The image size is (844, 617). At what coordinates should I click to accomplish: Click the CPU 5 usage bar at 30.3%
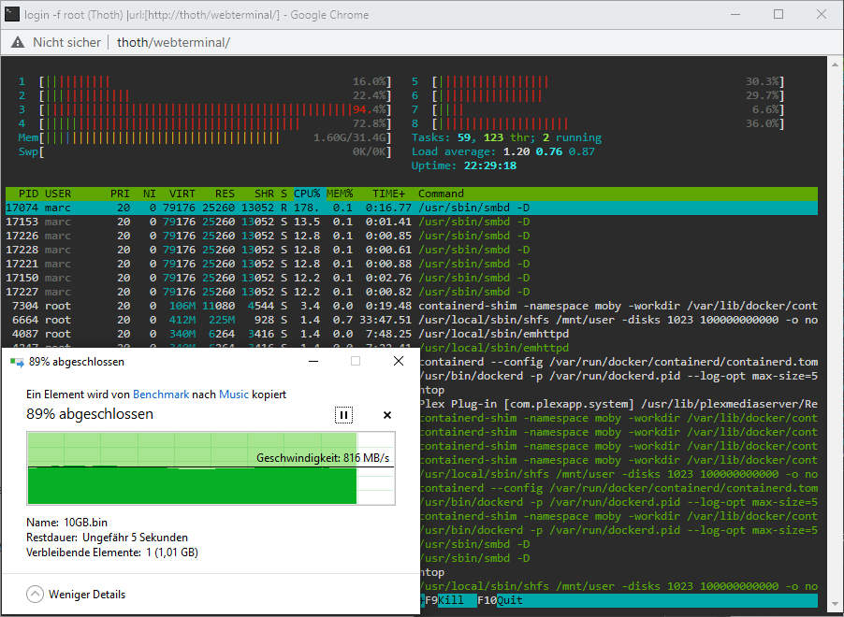point(608,81)
